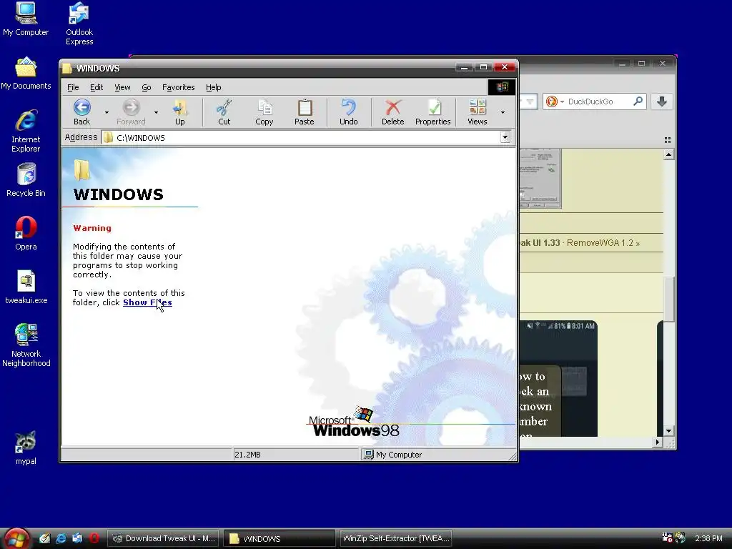Click the RemoveWGA 1.2 link in browser
The height and width of the screenshot is (549, 732).
click(x=603, y=243)
